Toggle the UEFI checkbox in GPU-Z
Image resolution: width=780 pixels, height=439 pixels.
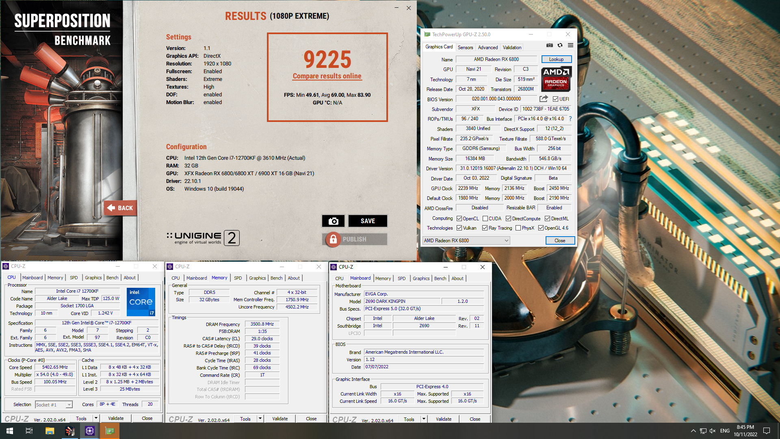coord(555,99)
